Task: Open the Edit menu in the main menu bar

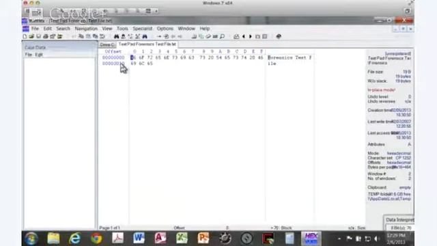Action: [47, 29]
